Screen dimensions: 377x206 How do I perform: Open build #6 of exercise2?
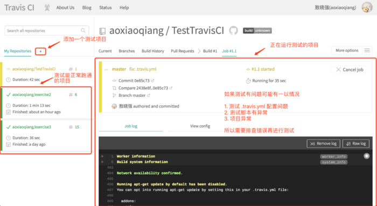(73, 95)
